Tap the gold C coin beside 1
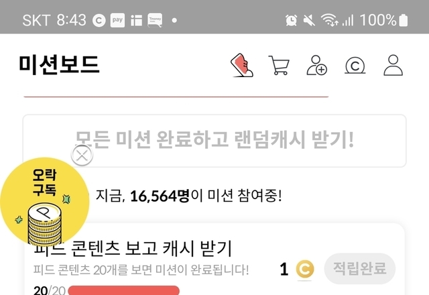Image resolution: width=429 pixels, height=295 pixels. tap(305, 270)
